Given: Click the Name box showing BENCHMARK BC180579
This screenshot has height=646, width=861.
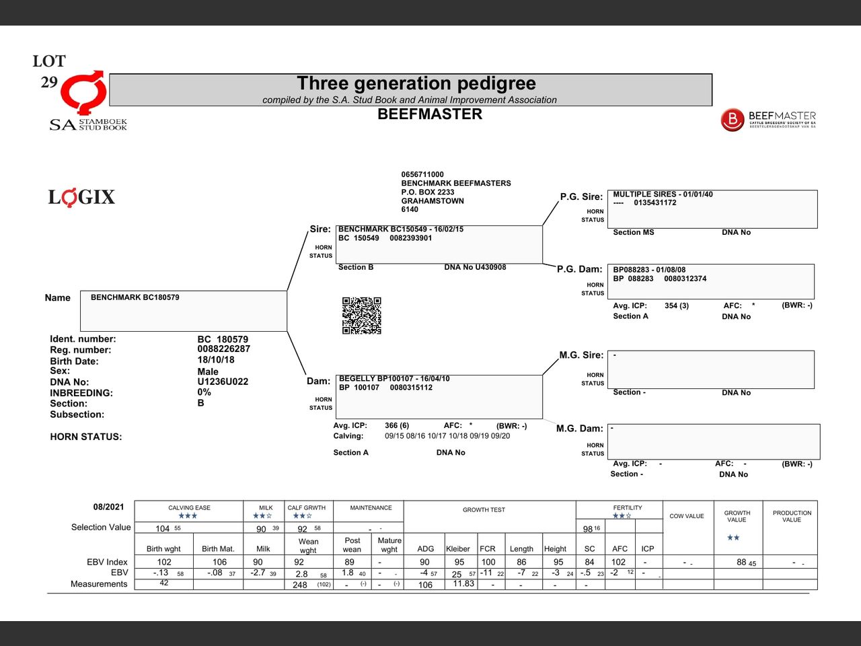Looking at the screenshot, I should coord(184,310).
